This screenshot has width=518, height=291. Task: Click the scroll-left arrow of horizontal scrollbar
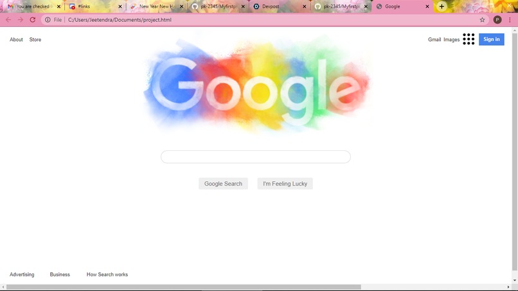tap(3, 287)
